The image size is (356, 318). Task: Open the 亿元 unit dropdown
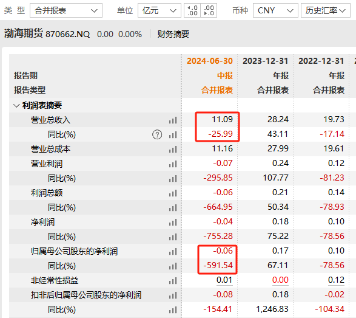point(160,10)
